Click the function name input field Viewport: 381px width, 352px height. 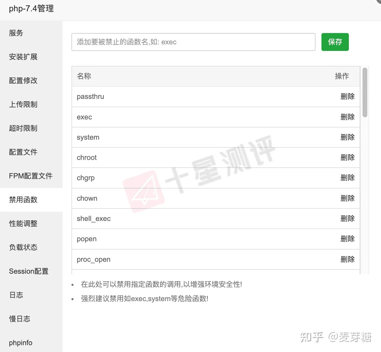point(193,42)
